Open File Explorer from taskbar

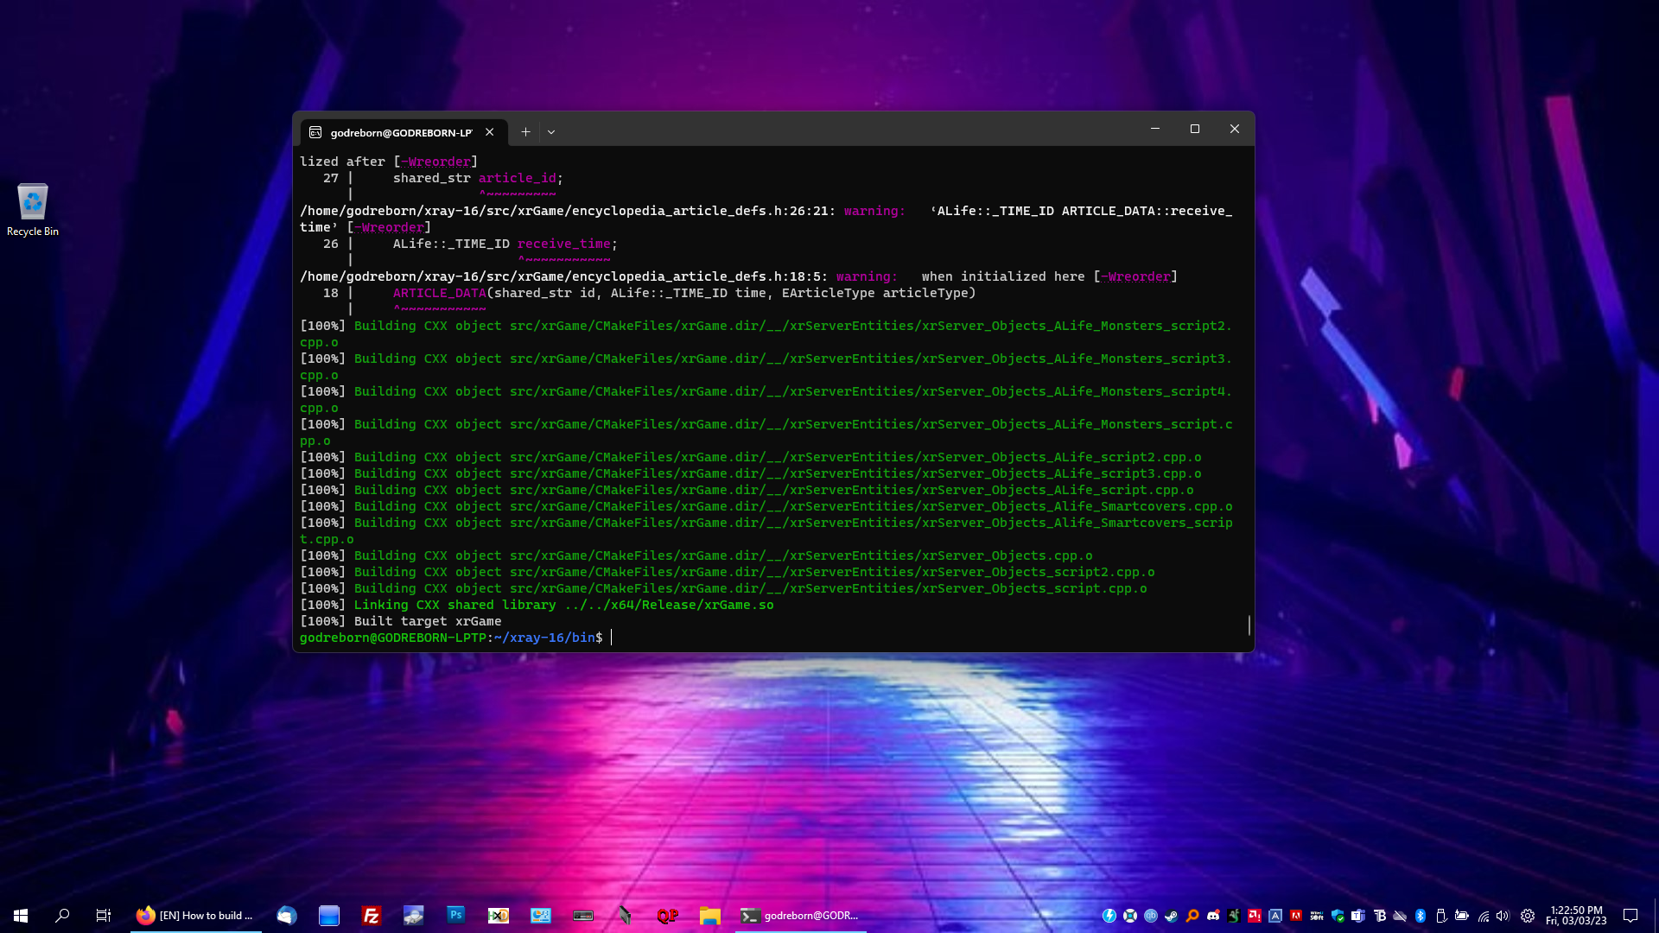[x=710, y=916]
